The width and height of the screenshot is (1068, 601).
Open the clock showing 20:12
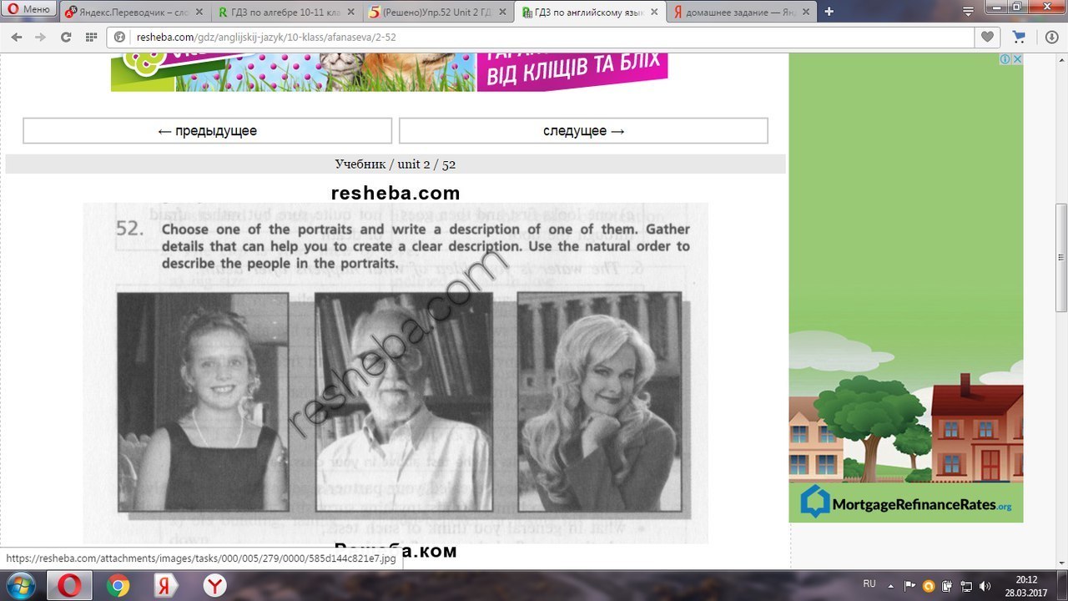[x=1025, y=585]
